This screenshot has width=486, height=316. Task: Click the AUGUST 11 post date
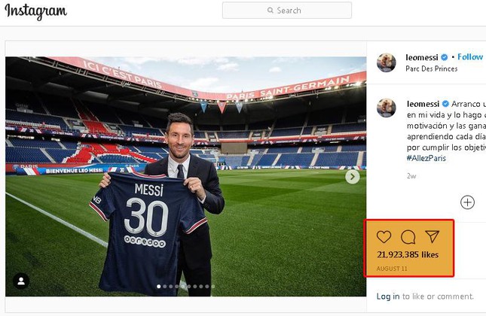click(393, 269)
